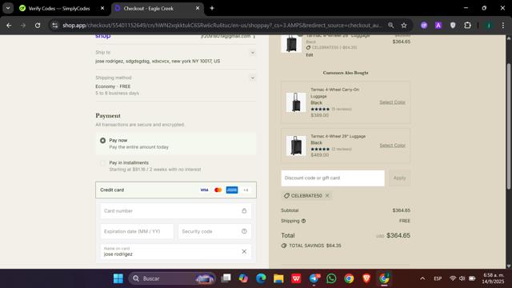Click the Mastercard logo
This screenshot has width=512, height=288.
click(218, 190)
